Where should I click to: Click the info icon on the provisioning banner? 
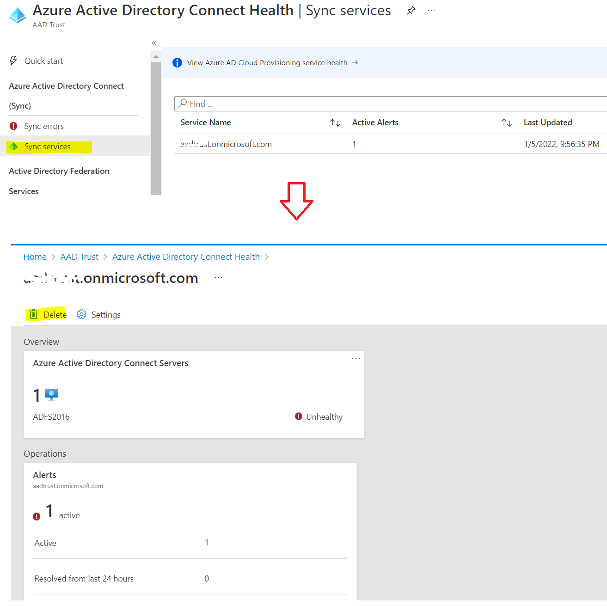point(177,62)
